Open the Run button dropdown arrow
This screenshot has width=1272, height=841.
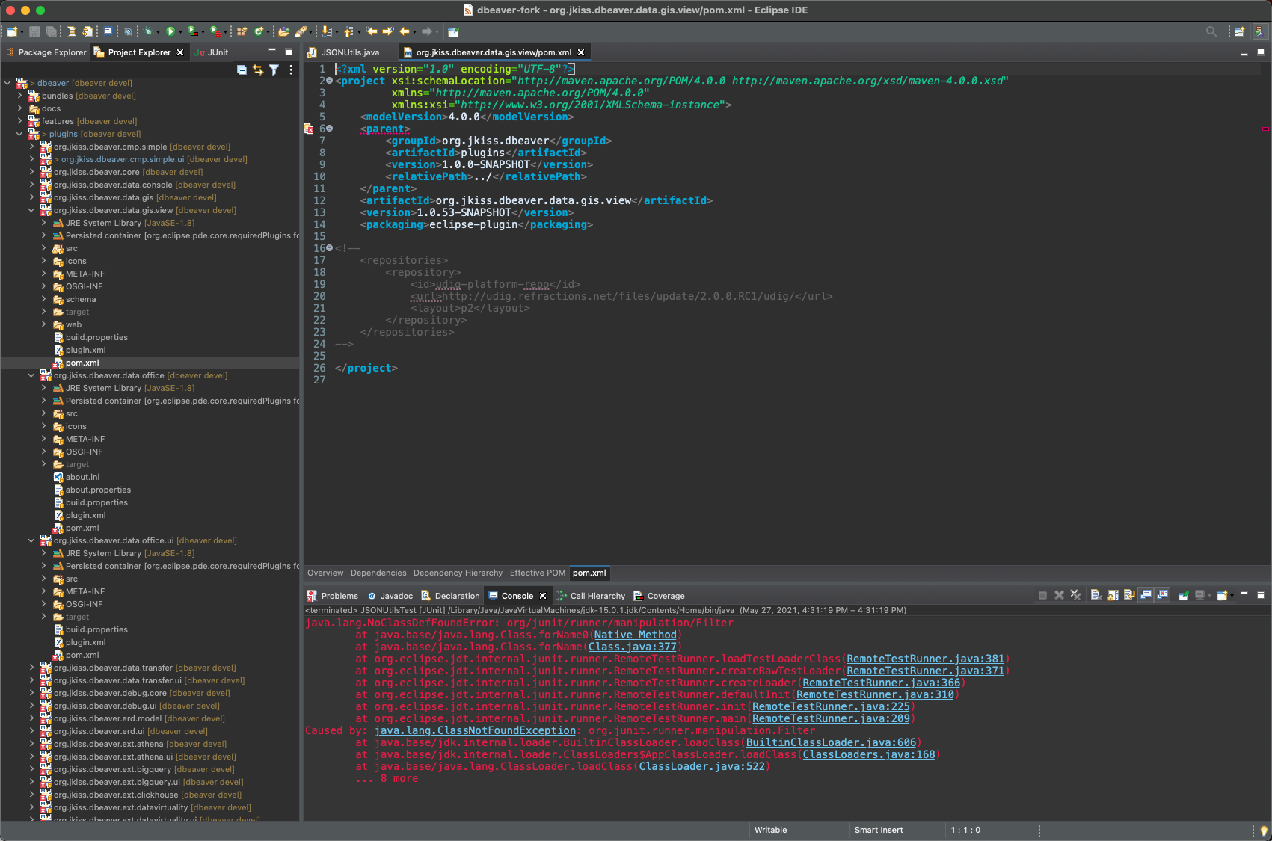(x=180, y=32)
